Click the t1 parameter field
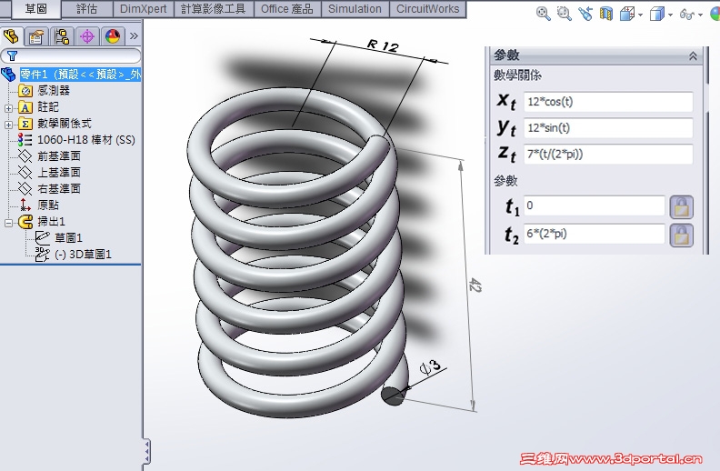This screenshot has height=471, width=720. pyautogui.click(x=595, y=205)
